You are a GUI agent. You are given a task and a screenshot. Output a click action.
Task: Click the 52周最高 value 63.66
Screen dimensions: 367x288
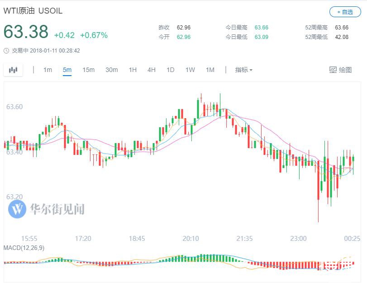click(342, 27)
